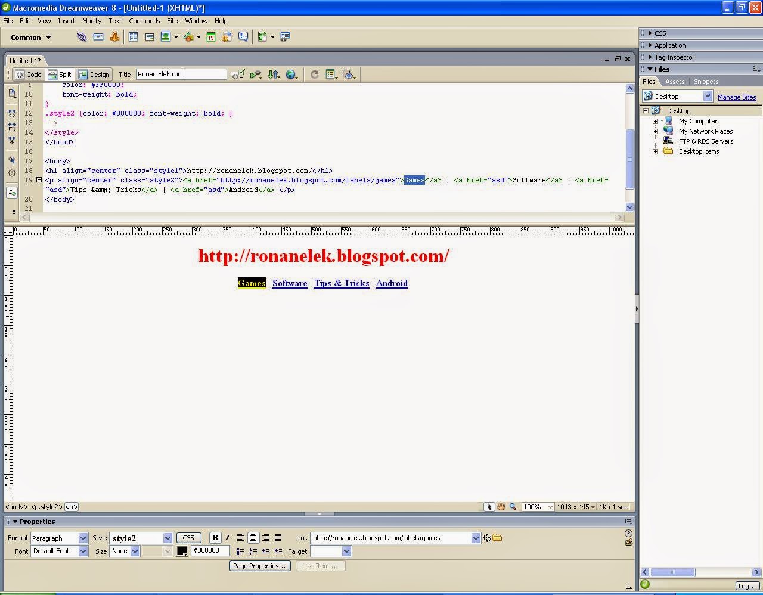Open the 100% zoom level dropdown
763x595 pixels.
pyautogui.click(x=550, y=507)
